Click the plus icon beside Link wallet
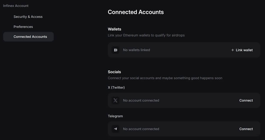 pos(233,50)
